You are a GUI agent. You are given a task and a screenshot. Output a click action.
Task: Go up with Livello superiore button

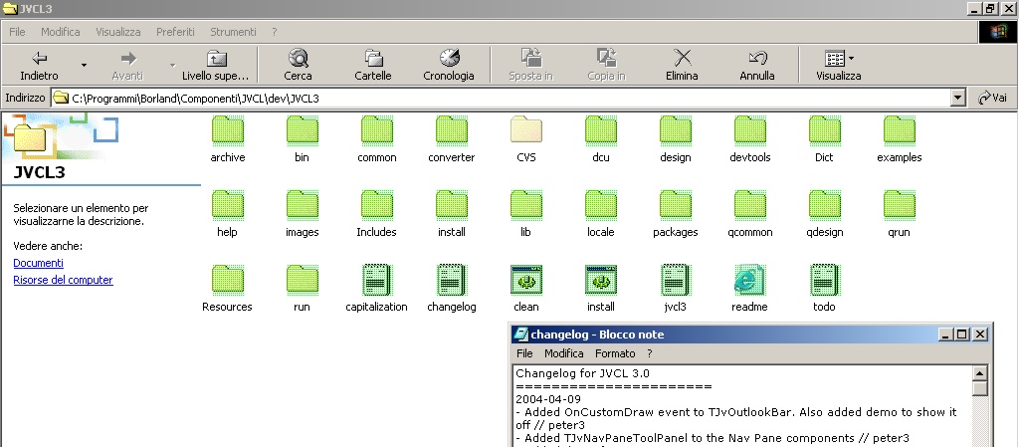[x=215, y=65]
